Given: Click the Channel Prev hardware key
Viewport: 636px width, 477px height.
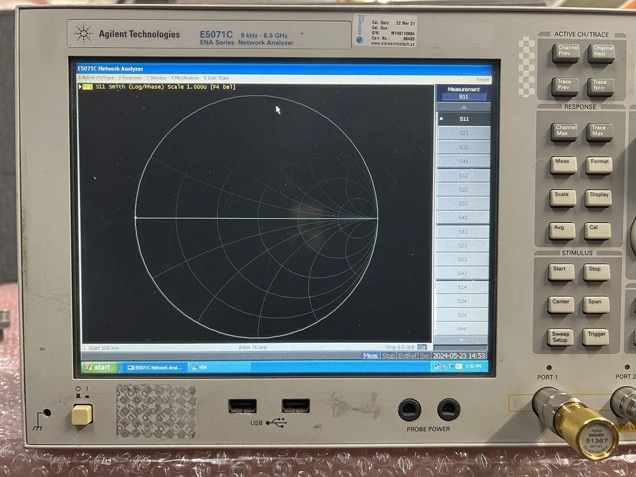Looking at the screenshot, I should 565,53.
